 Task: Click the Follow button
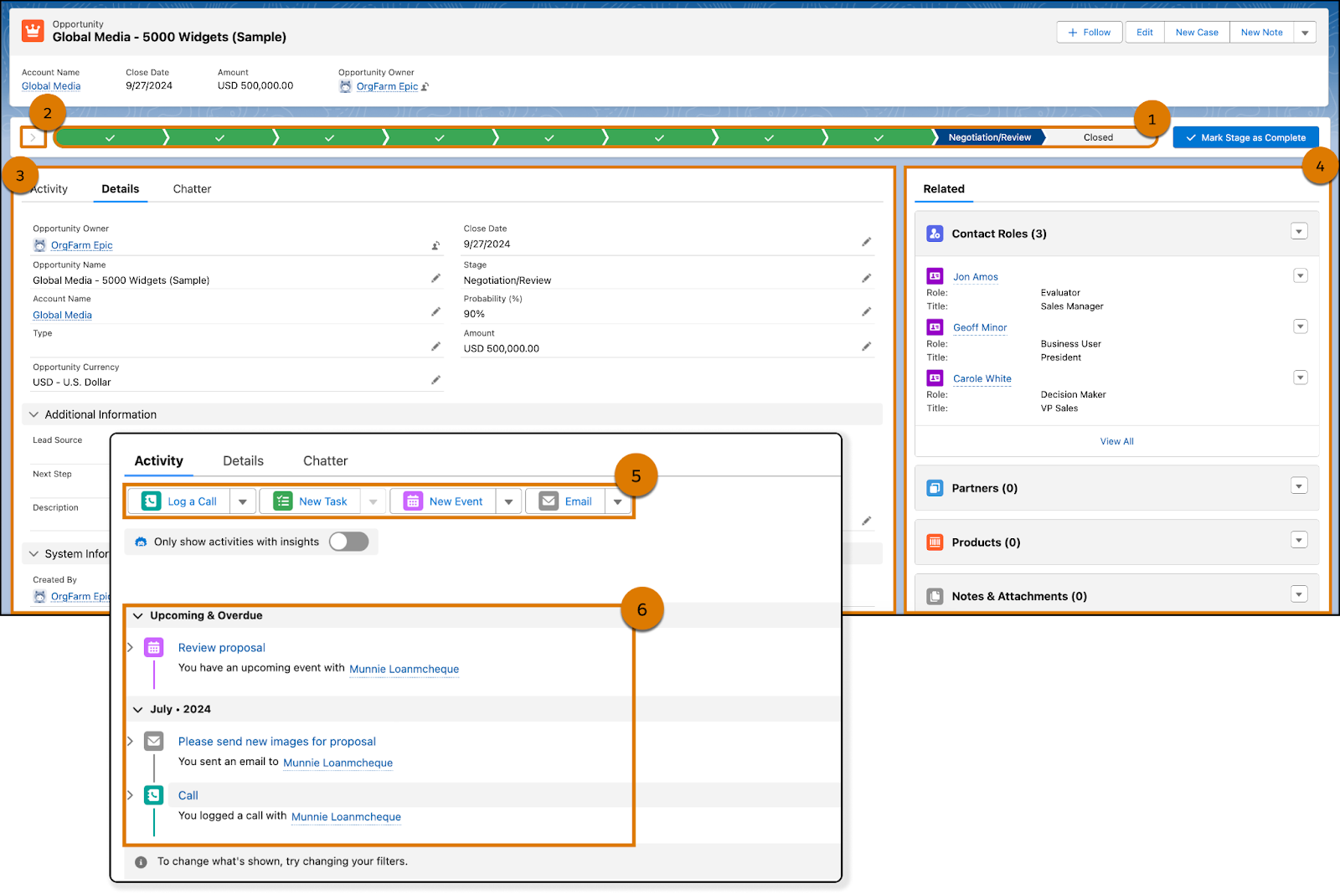click(1090, 33)
